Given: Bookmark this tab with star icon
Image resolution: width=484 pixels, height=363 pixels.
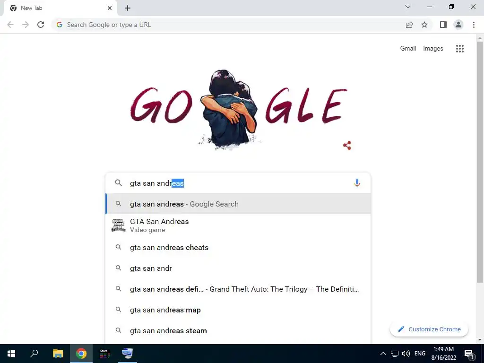Looking at the screenshot, I should [424, 25].
